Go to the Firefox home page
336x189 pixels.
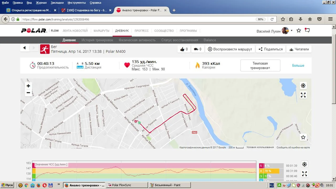click(x=310, y=19)
